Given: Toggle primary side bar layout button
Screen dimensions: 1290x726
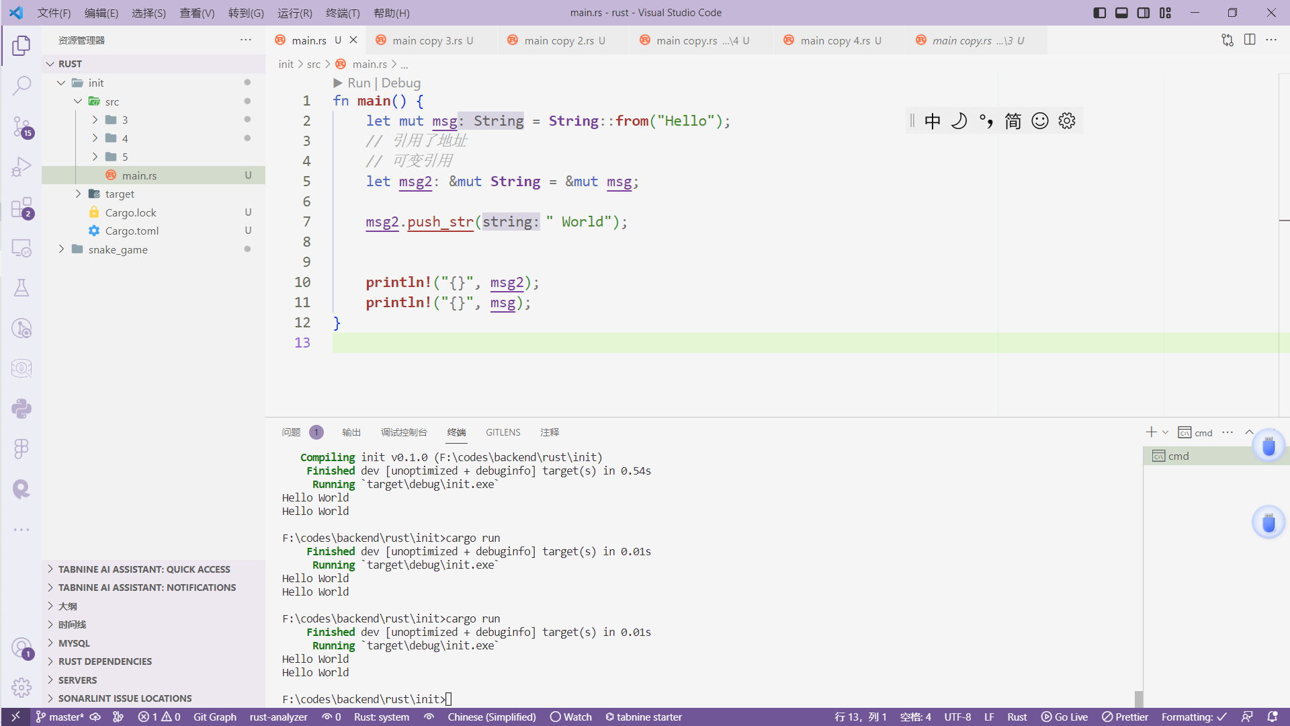Looking at the screenshot, I should [1100, 13].
